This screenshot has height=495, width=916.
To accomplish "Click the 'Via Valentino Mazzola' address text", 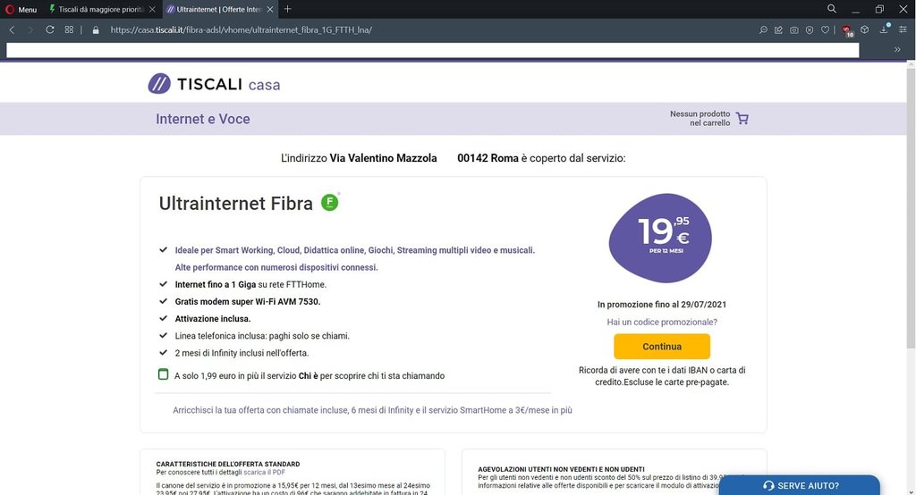I will pos(383,158).
